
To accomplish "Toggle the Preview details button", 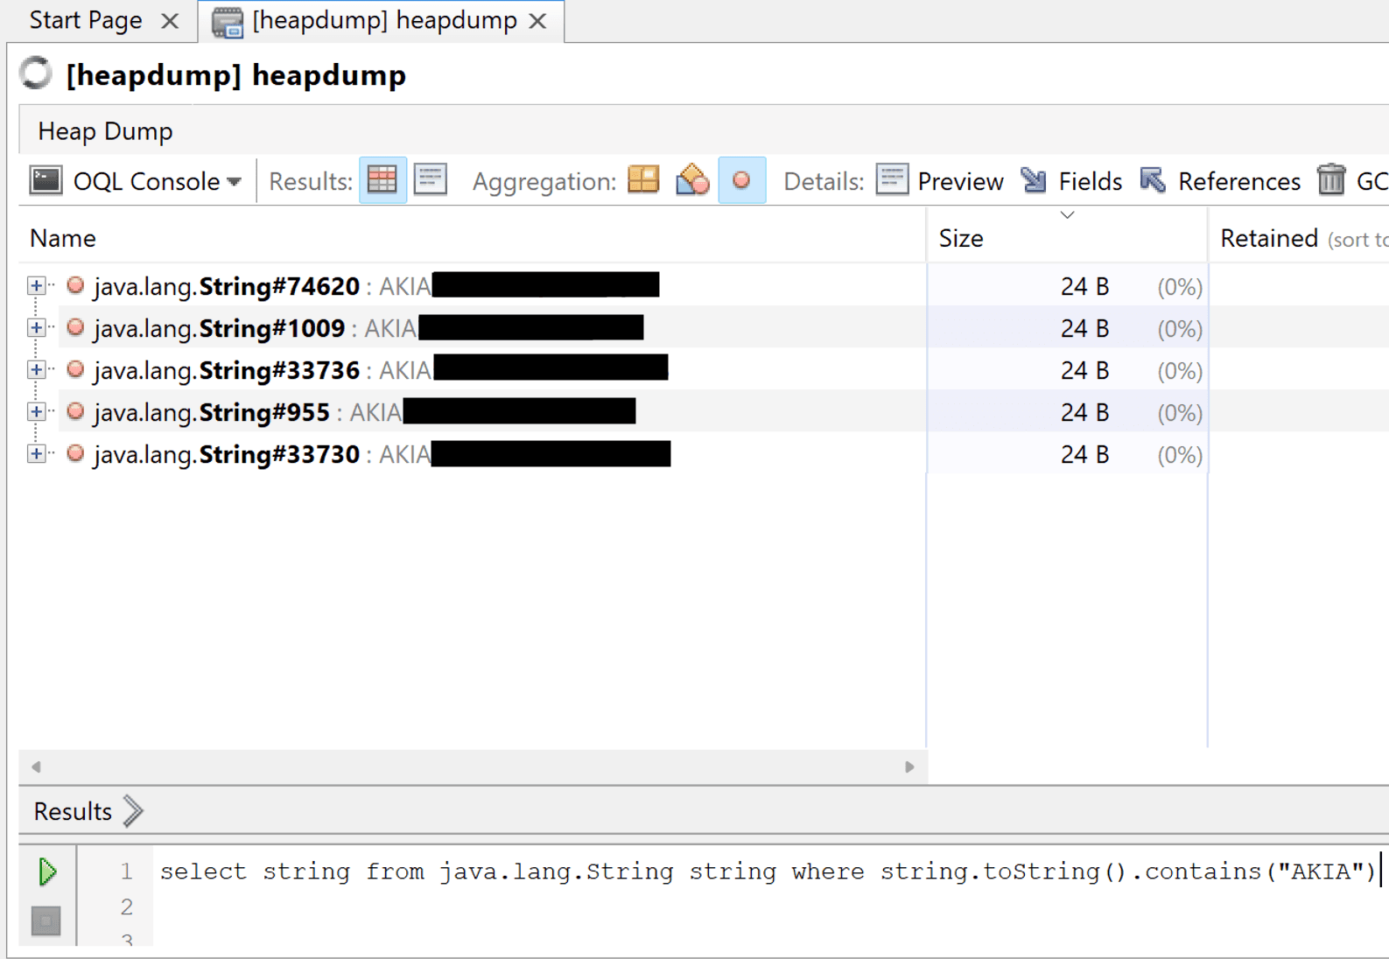I will coord(939,181).
